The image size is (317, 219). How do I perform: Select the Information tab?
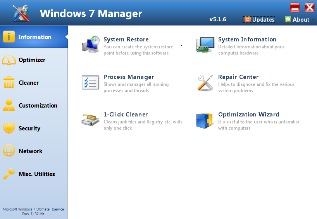coord(34,37)
